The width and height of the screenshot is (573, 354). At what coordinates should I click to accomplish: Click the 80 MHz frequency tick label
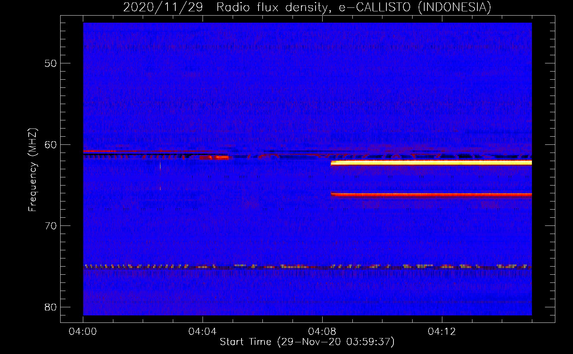[51, 307]
